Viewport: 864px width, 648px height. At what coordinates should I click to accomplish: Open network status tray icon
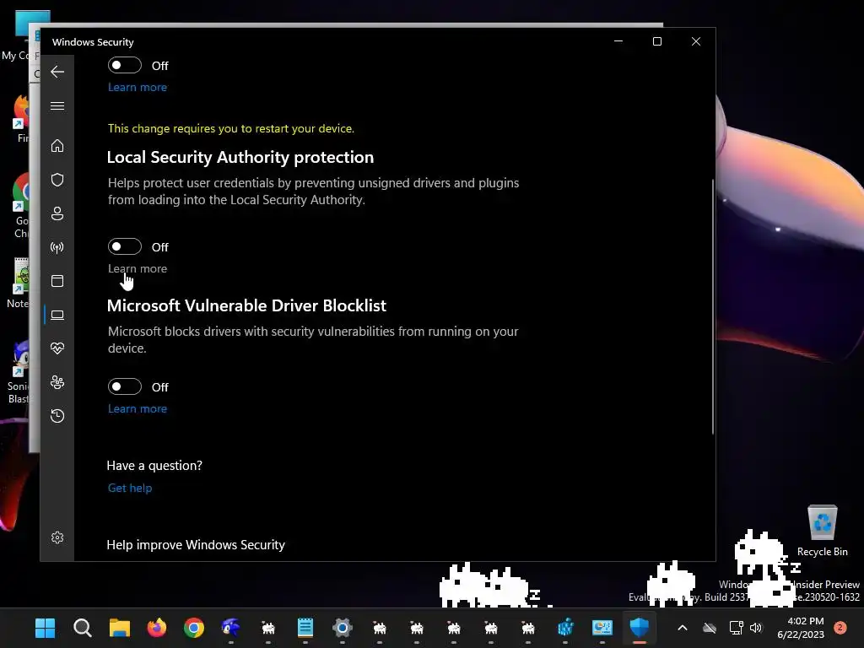[736, 628]
